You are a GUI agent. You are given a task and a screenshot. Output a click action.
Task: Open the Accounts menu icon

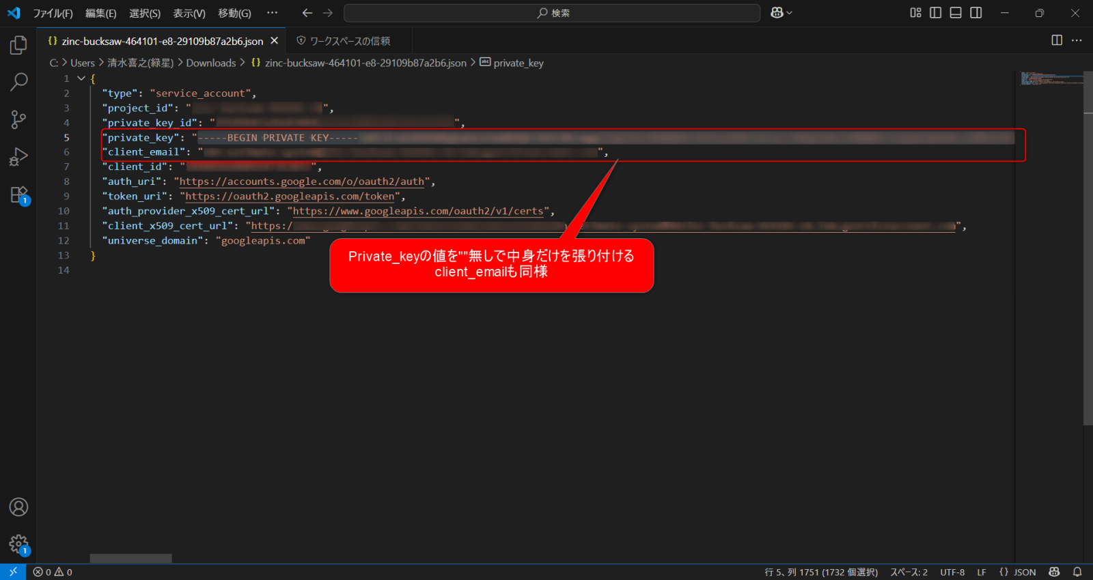click(18, 507)
